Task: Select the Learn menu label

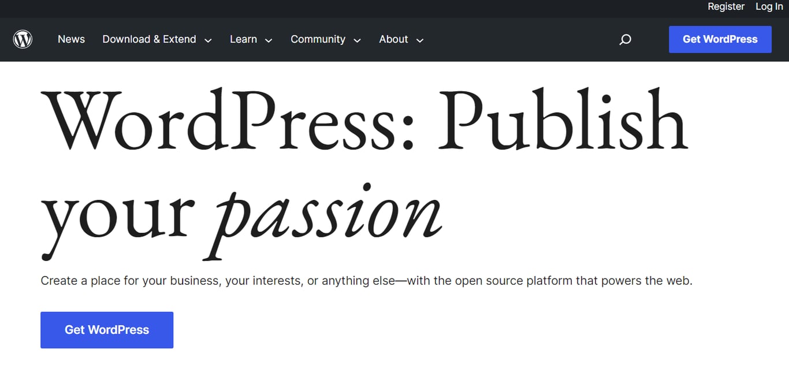Action: pos(243,39)
